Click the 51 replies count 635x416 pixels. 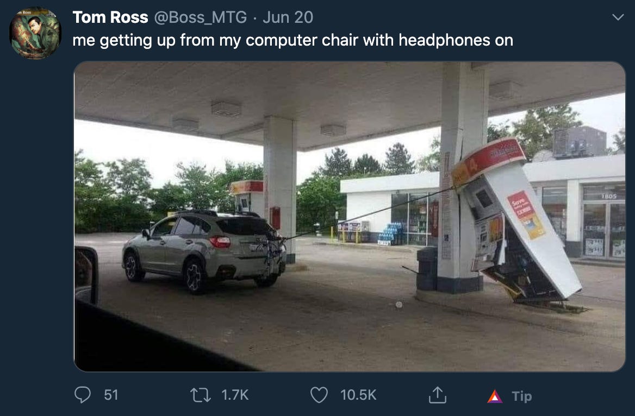(111, 395)
